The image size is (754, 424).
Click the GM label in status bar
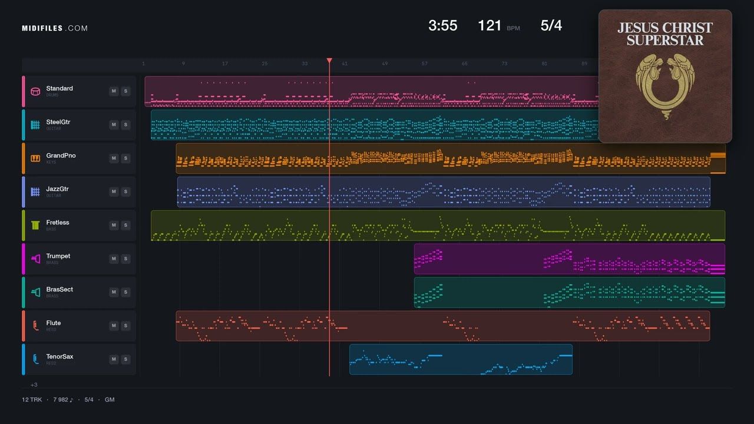coord(110,400)
